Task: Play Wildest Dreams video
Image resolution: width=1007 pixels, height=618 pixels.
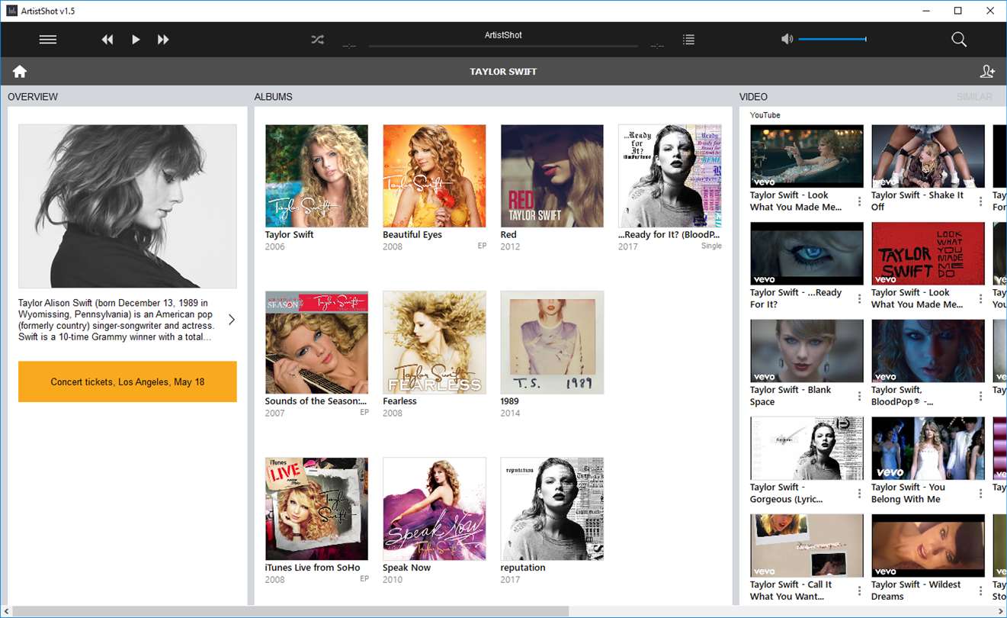Action: [928, 546]
